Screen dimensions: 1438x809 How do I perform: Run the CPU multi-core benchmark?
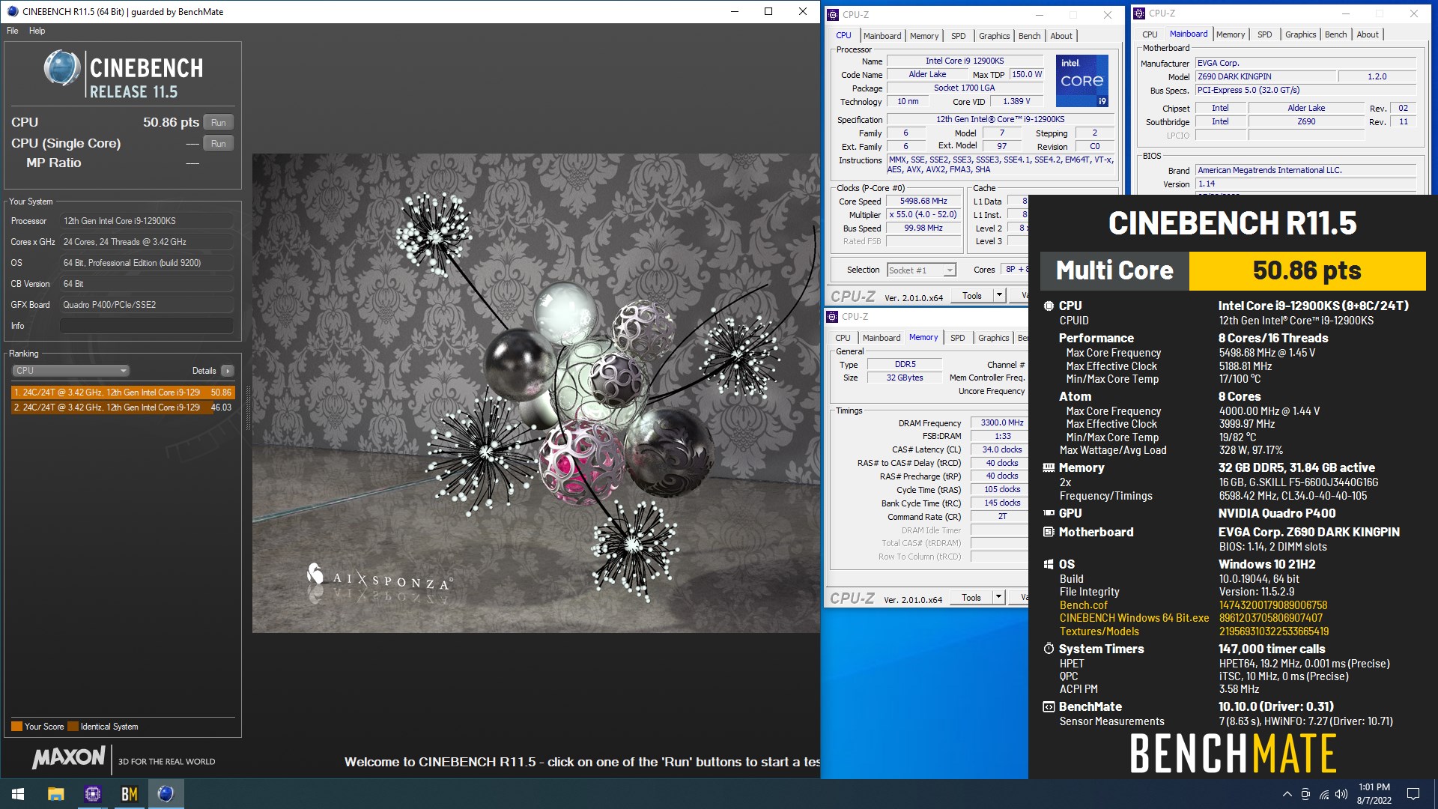tap(219, 123)
